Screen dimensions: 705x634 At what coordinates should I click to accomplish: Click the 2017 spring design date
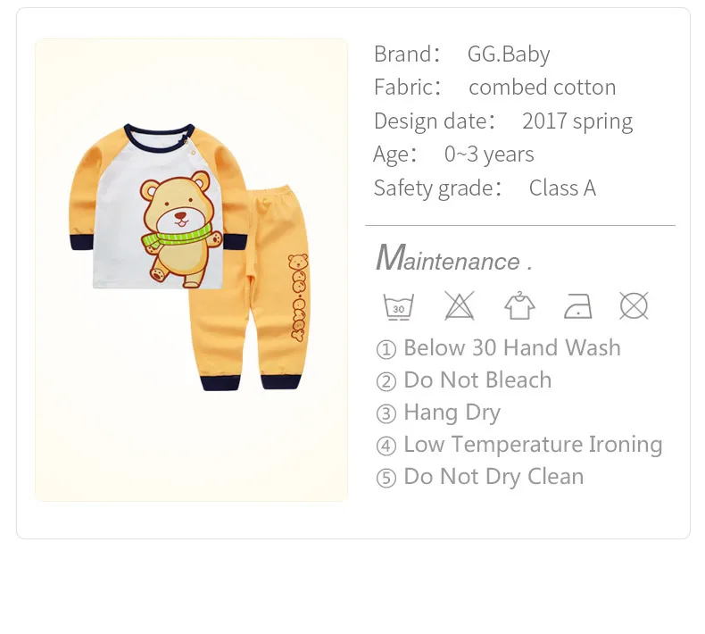[x=577, y=121]
